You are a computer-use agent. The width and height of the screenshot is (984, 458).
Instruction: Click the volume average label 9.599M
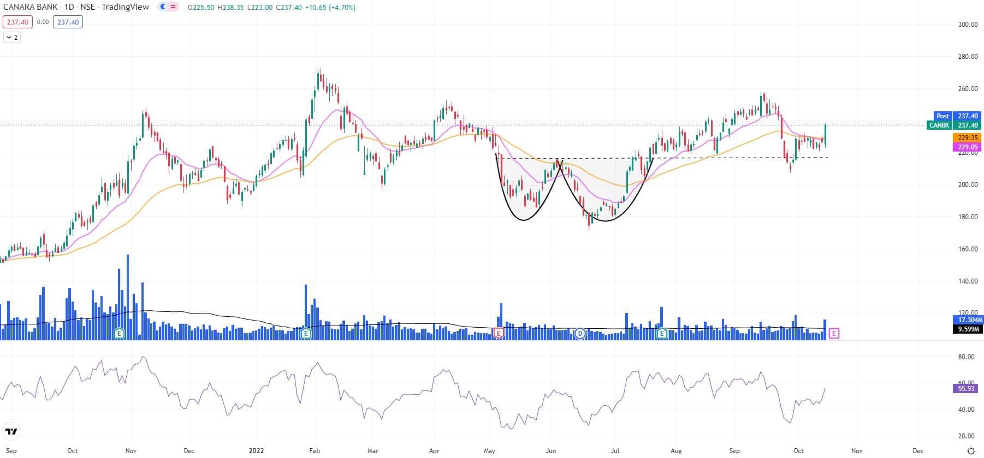(968, 329)
